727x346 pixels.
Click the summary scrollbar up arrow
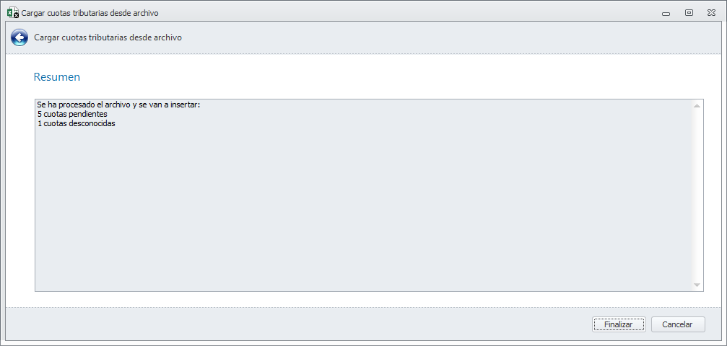(x=697, y=106)
